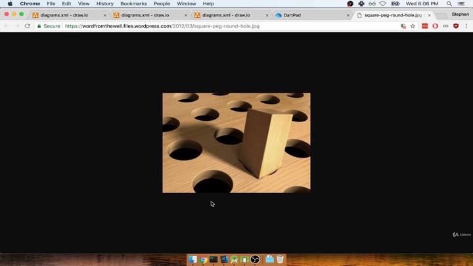Open the History menu
Viewport: 473px width, 266px height.
tap(105, 4)
